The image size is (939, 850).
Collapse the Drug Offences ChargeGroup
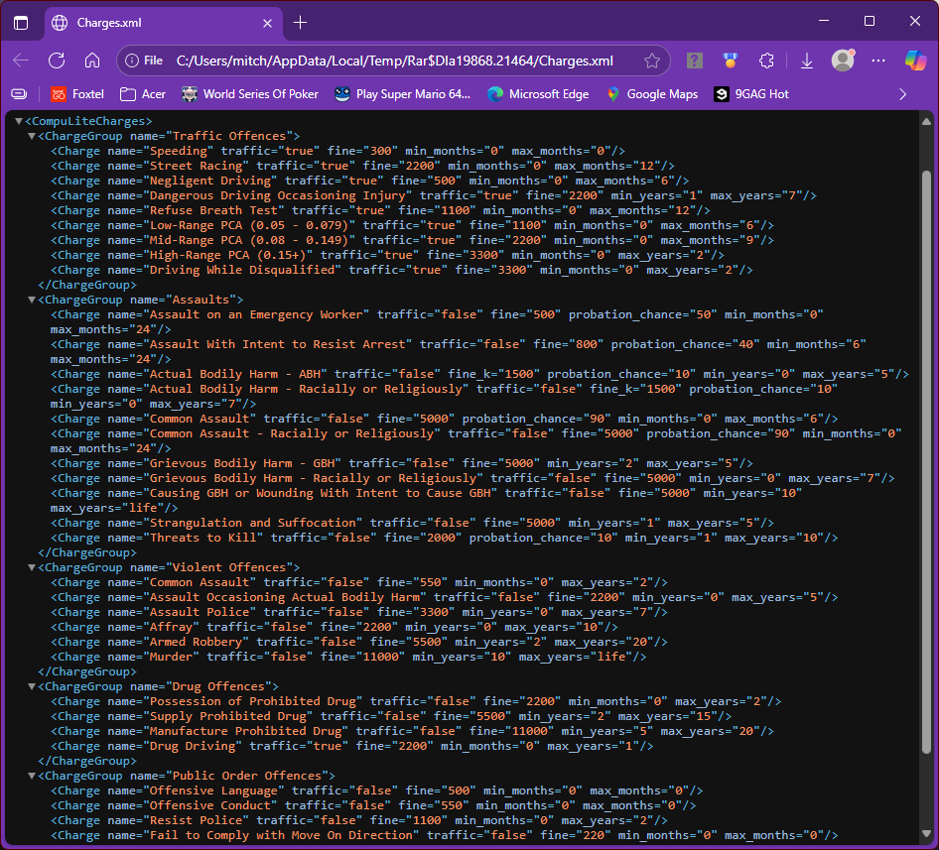tap(32, 686)
